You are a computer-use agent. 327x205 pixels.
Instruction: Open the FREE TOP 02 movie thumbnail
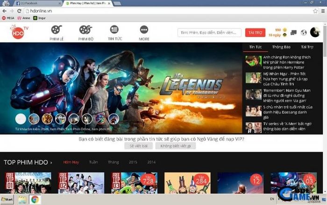coord(81,183)
